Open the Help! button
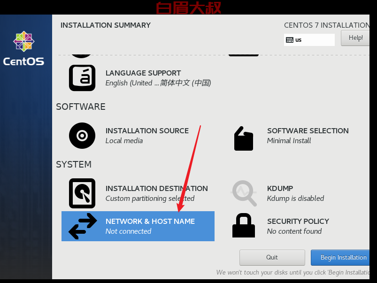The image size is (377, 283). (x=355, y=38)
